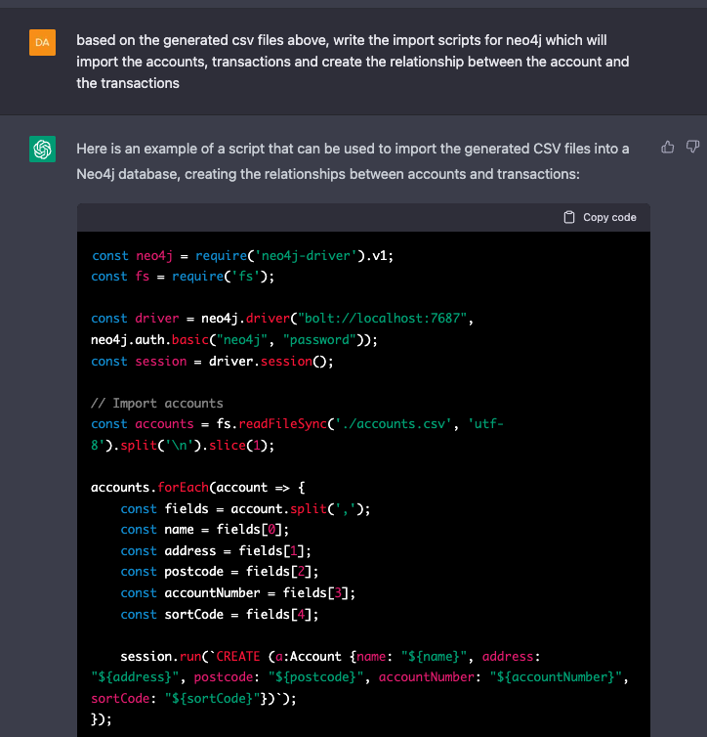Click the const accountNumber = fields[3] line

coord(237,593)
